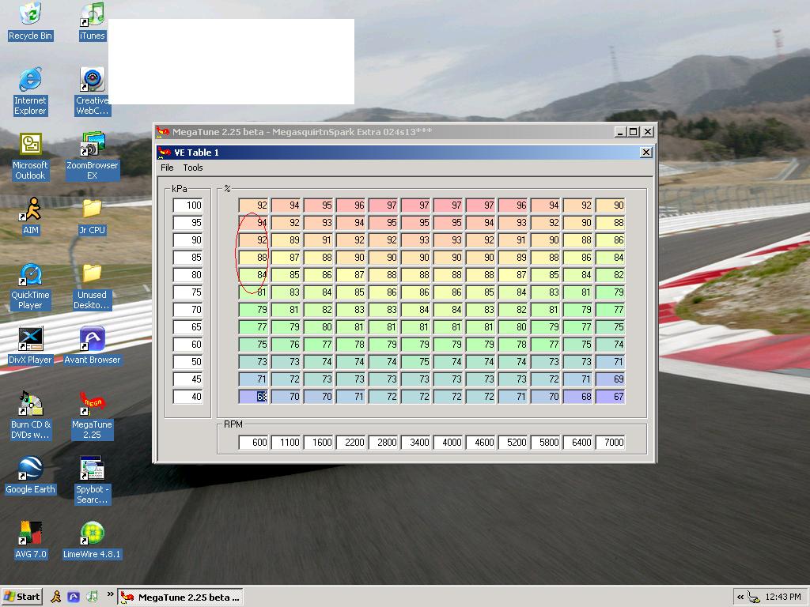Screen dimensions: 810x607
Task: Select the 100 kPa bin field
Action: (188, 205)
